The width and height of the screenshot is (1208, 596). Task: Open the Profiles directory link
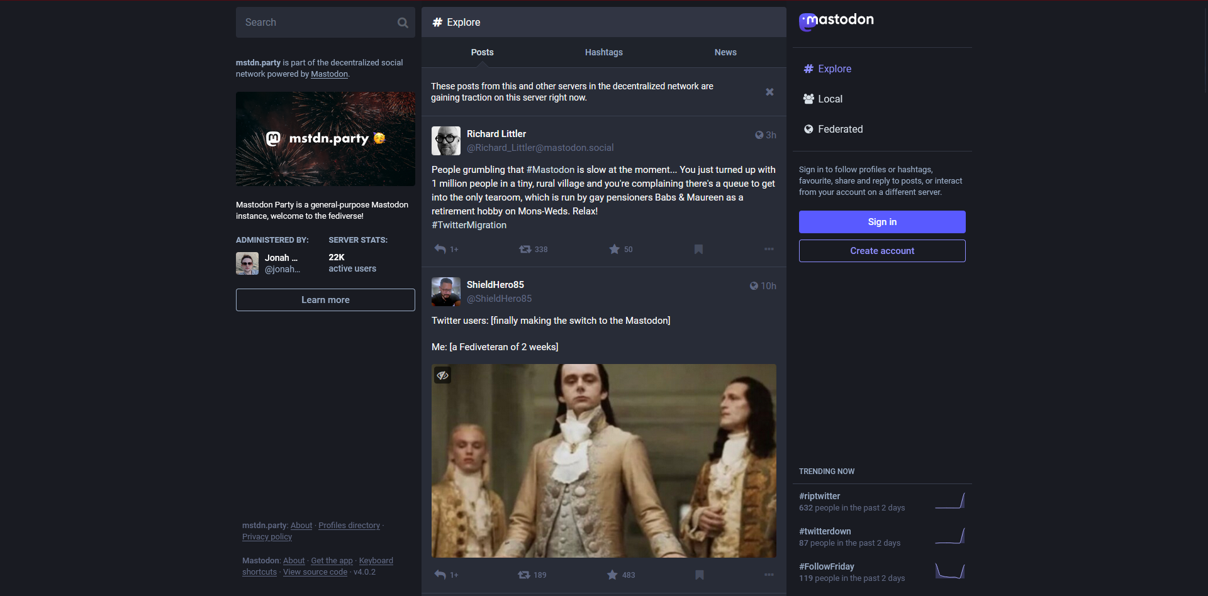click(x=349, y=526)
